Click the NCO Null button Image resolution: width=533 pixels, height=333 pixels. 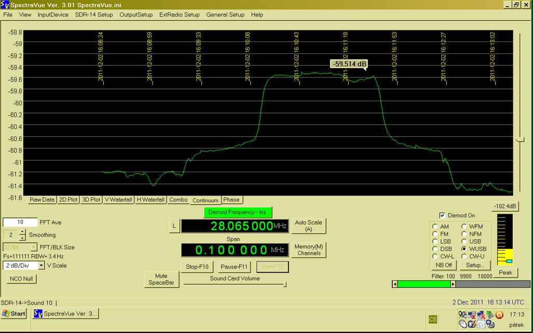coord(21,279)
